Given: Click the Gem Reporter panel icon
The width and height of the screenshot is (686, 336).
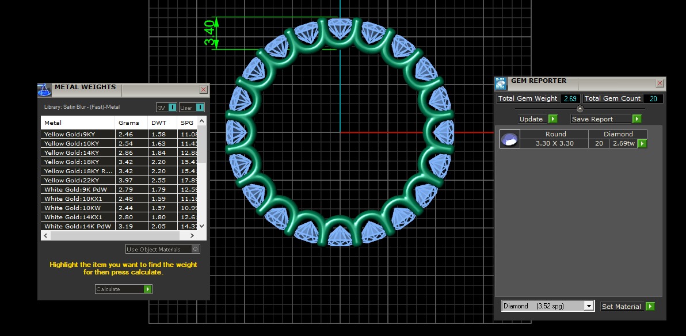Looking at the screenshot, I should coord(501,83).
